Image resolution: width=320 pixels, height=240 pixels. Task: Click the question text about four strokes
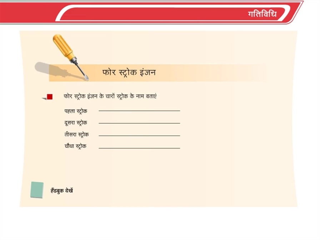point(110,96)
